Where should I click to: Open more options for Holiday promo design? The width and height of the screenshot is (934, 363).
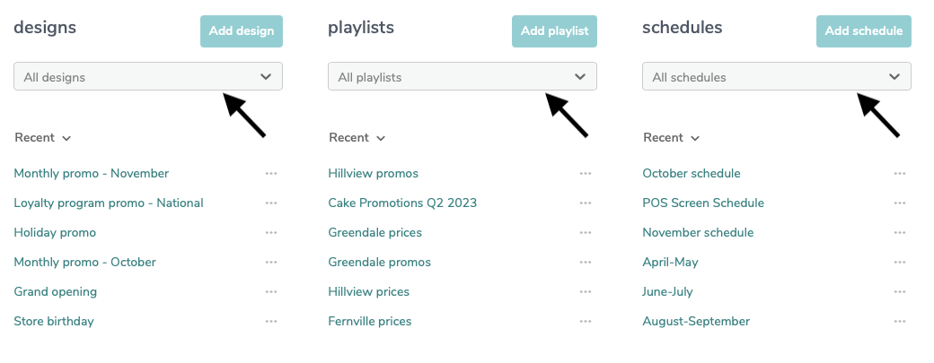click(271, 233)
